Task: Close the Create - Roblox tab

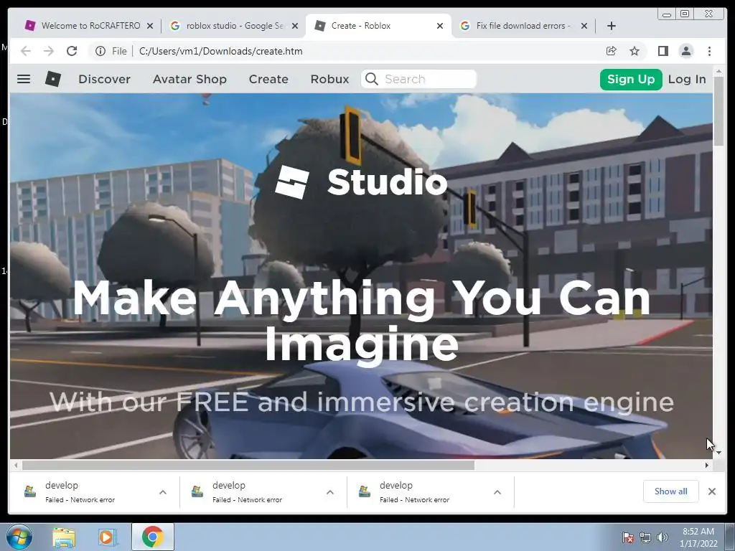Action: (x=440, y=26)
